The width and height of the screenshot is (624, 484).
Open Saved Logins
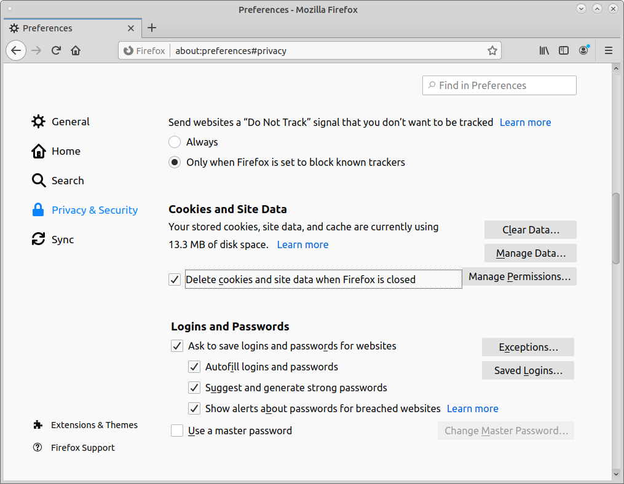[x=527, y=370]
